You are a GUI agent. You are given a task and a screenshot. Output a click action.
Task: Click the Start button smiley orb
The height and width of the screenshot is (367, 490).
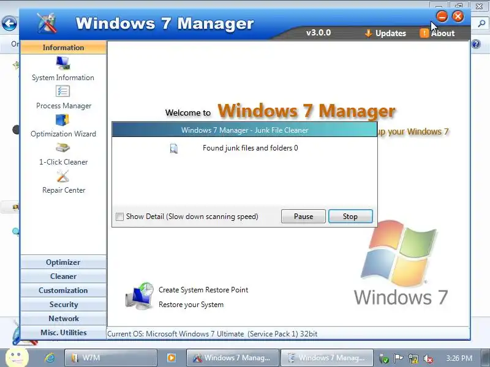coord(17,357)
